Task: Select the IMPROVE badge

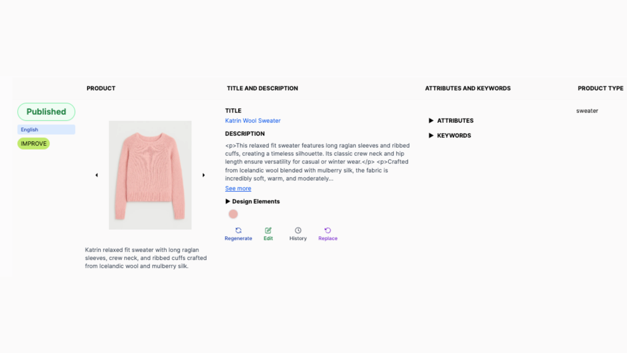Action: (33, 143)
